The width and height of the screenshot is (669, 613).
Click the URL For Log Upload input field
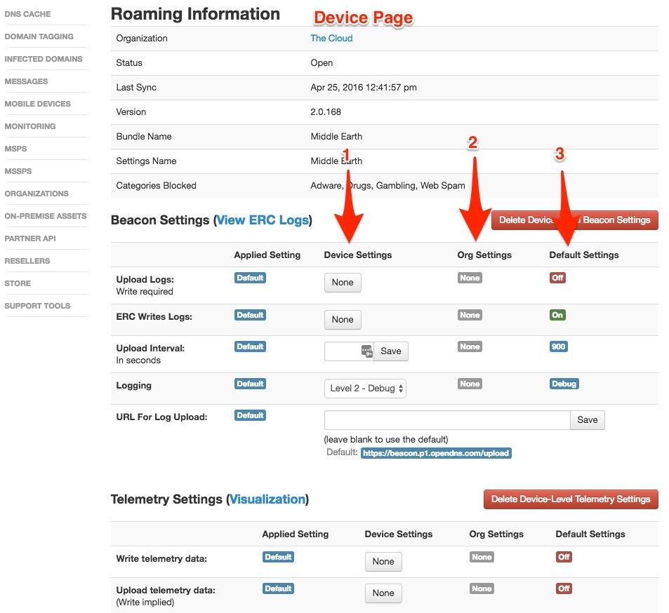pyautogui.click(x=444, y=419)
